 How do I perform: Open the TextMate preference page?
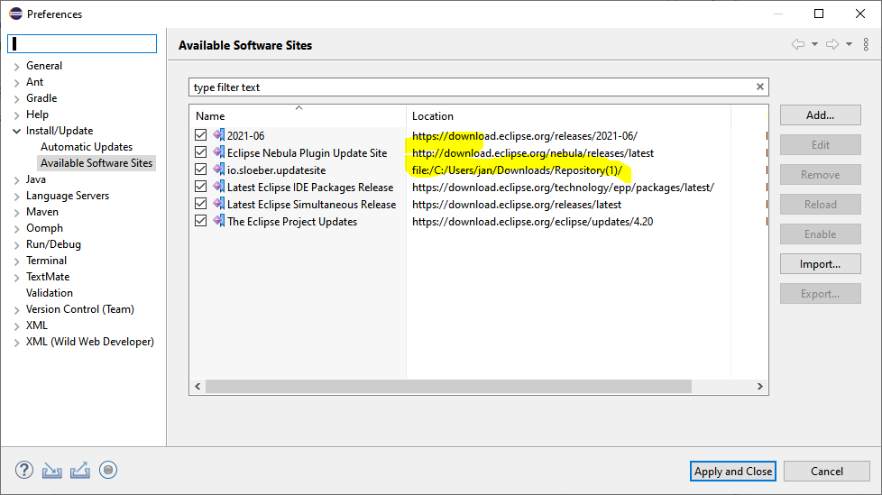tap(48, 277)
